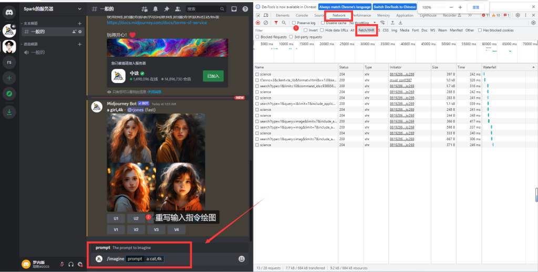This screenshot has height=272, width=538.
Task: Select the Fetch/XHR filter
Action: 366,30
